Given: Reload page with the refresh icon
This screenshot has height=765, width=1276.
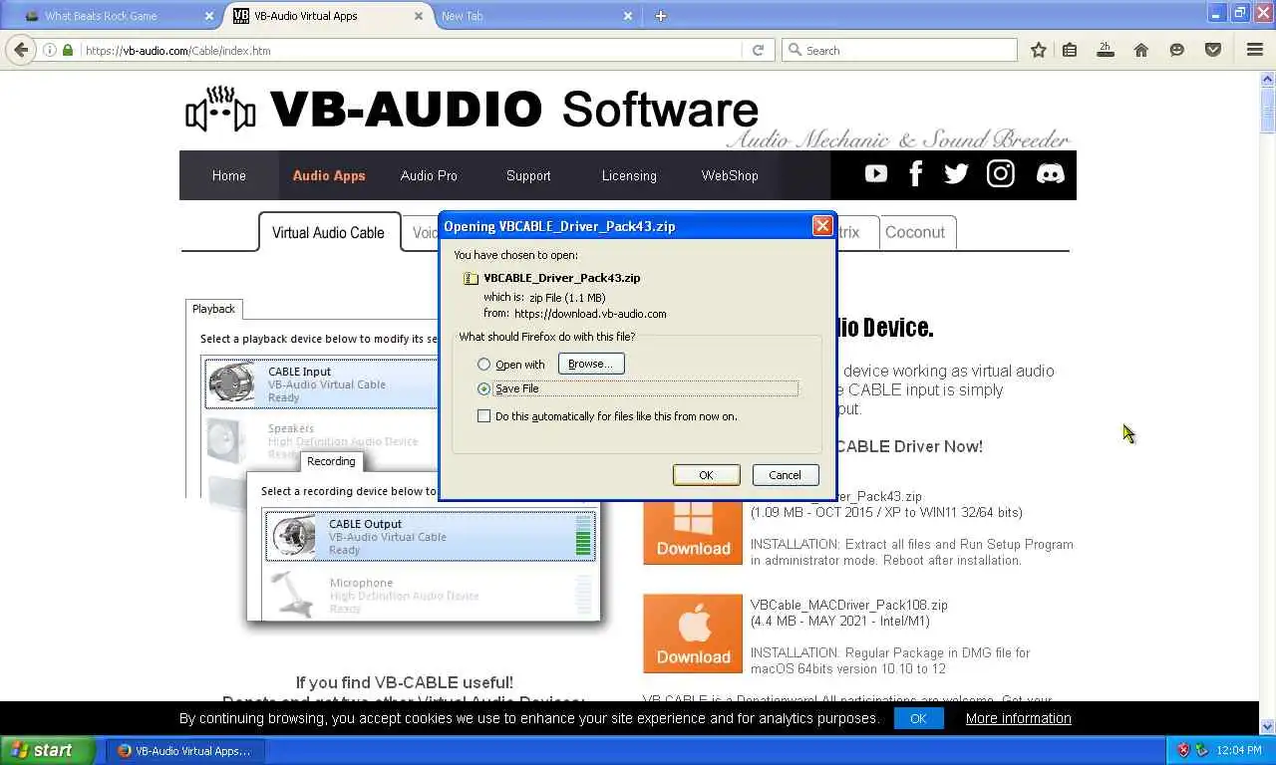Looking at the screenshot, I should coord(758,50).
